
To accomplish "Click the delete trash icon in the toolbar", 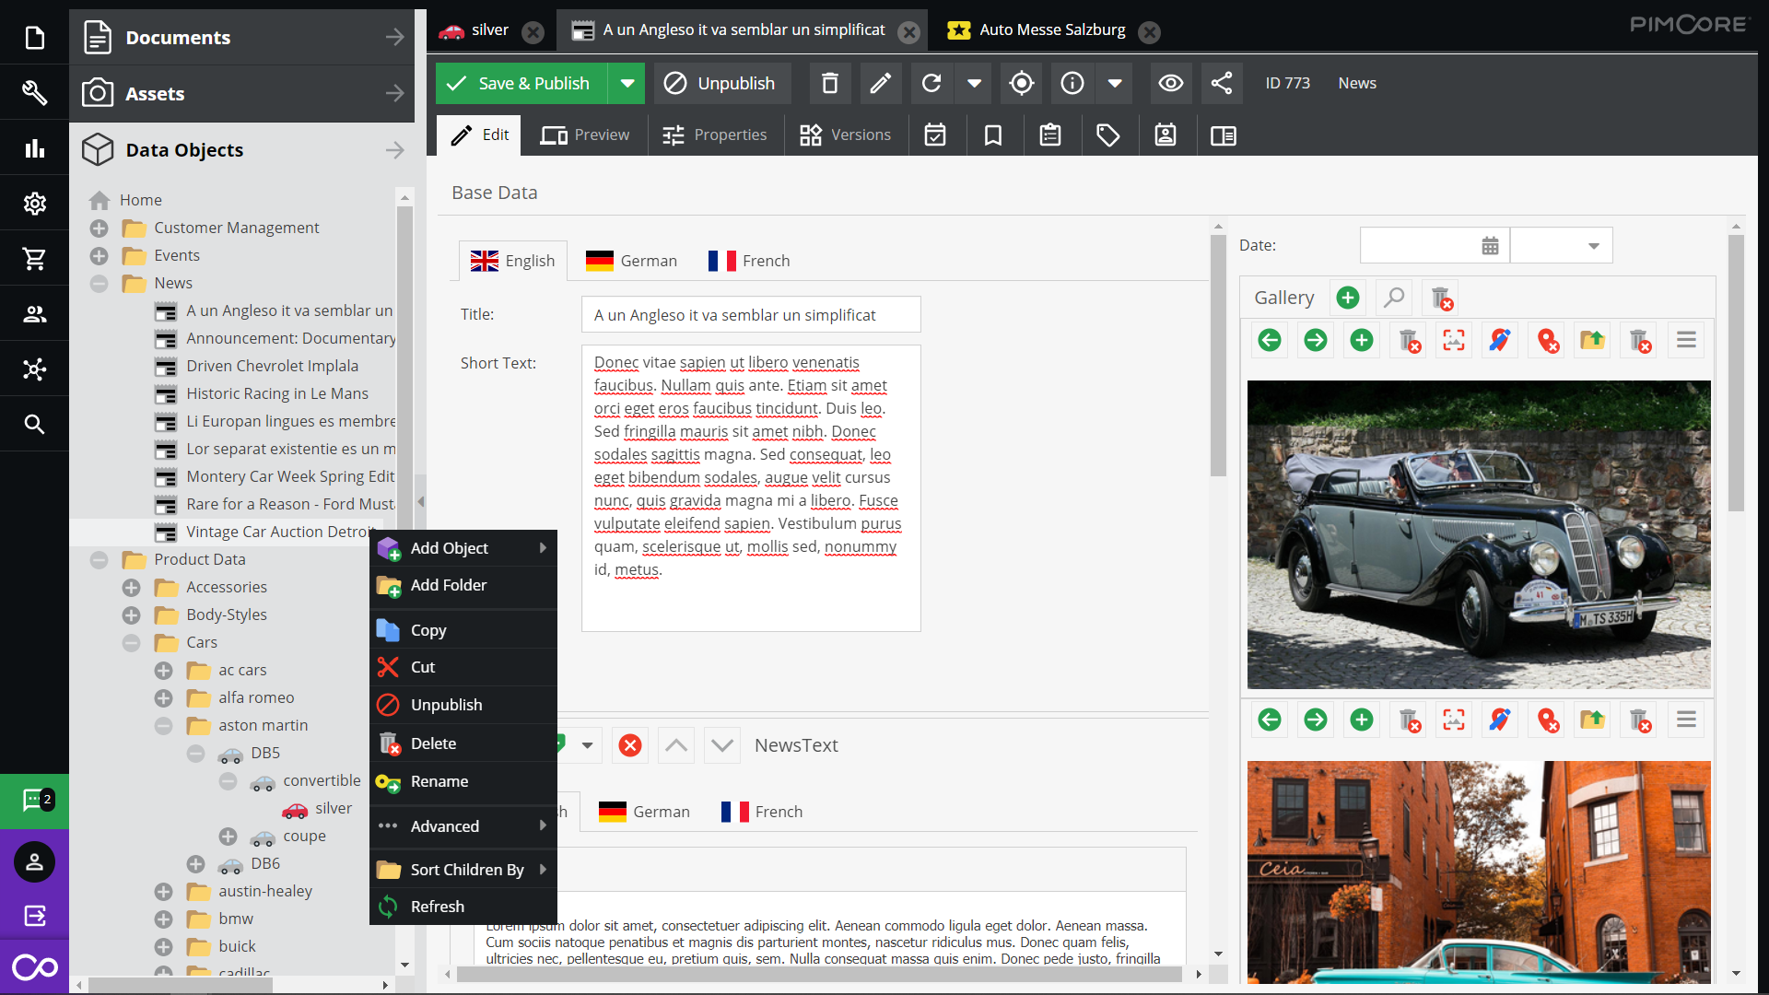I will pos(829,83).
